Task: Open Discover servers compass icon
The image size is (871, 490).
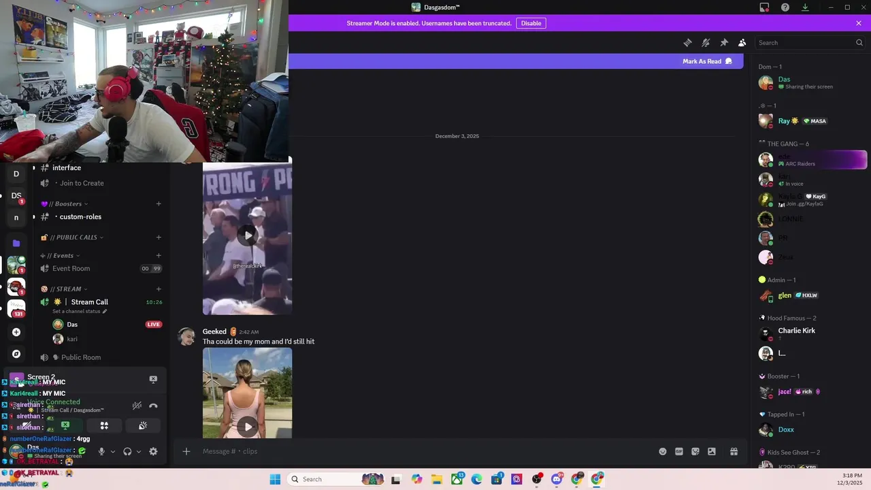Action: coord(16,354)
